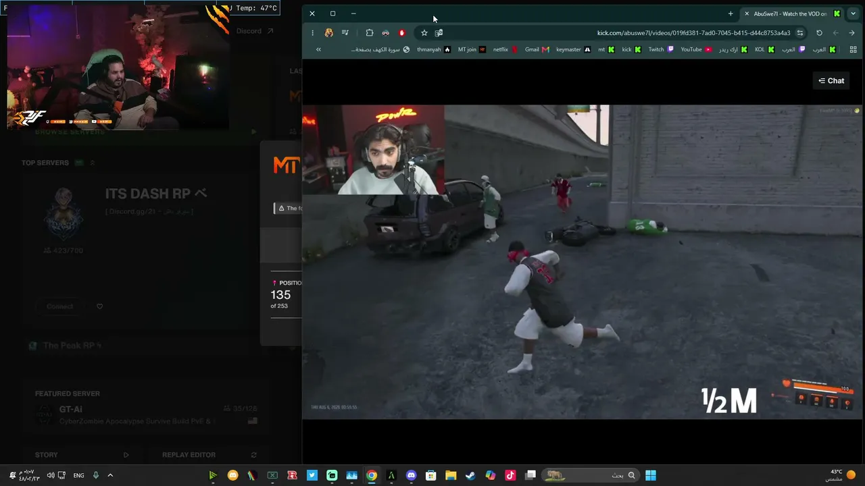Open the kick bookmark
The height and width of the screenshot is (486, 865).
pyautogui.click(x=631, y=49)
